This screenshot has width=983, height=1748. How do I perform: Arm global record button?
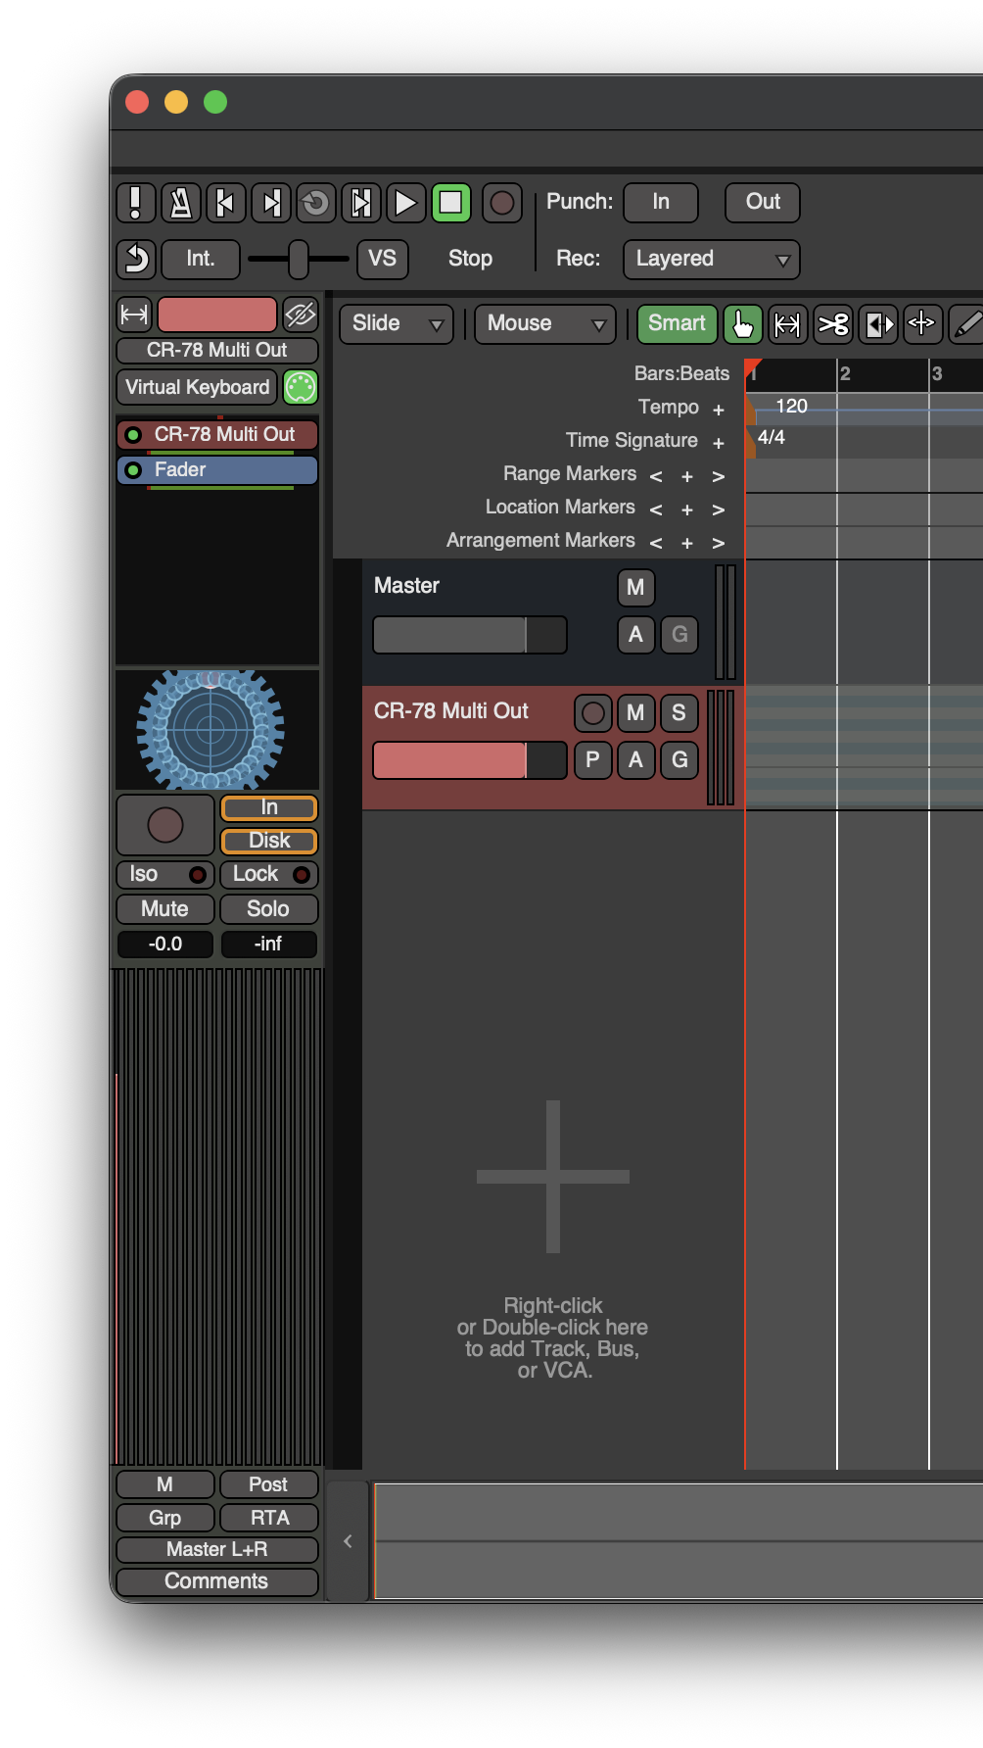[501, 203]
